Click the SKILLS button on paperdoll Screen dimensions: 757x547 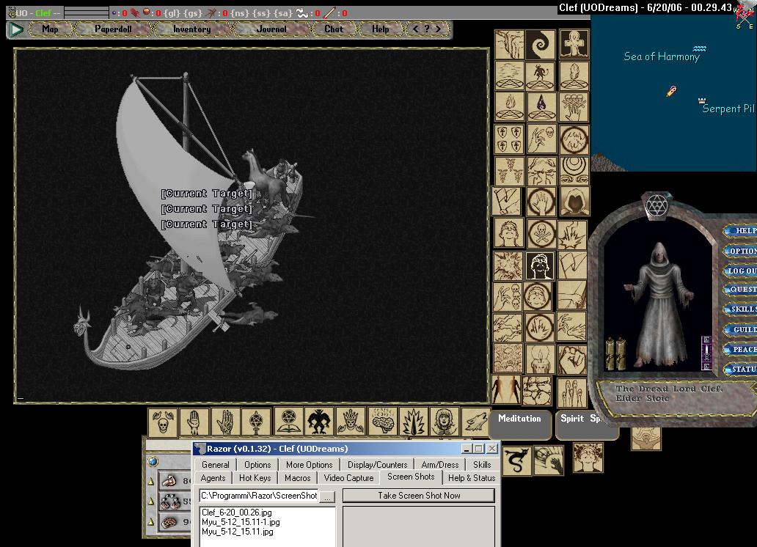pyautogui.click(x=741, y=309)
